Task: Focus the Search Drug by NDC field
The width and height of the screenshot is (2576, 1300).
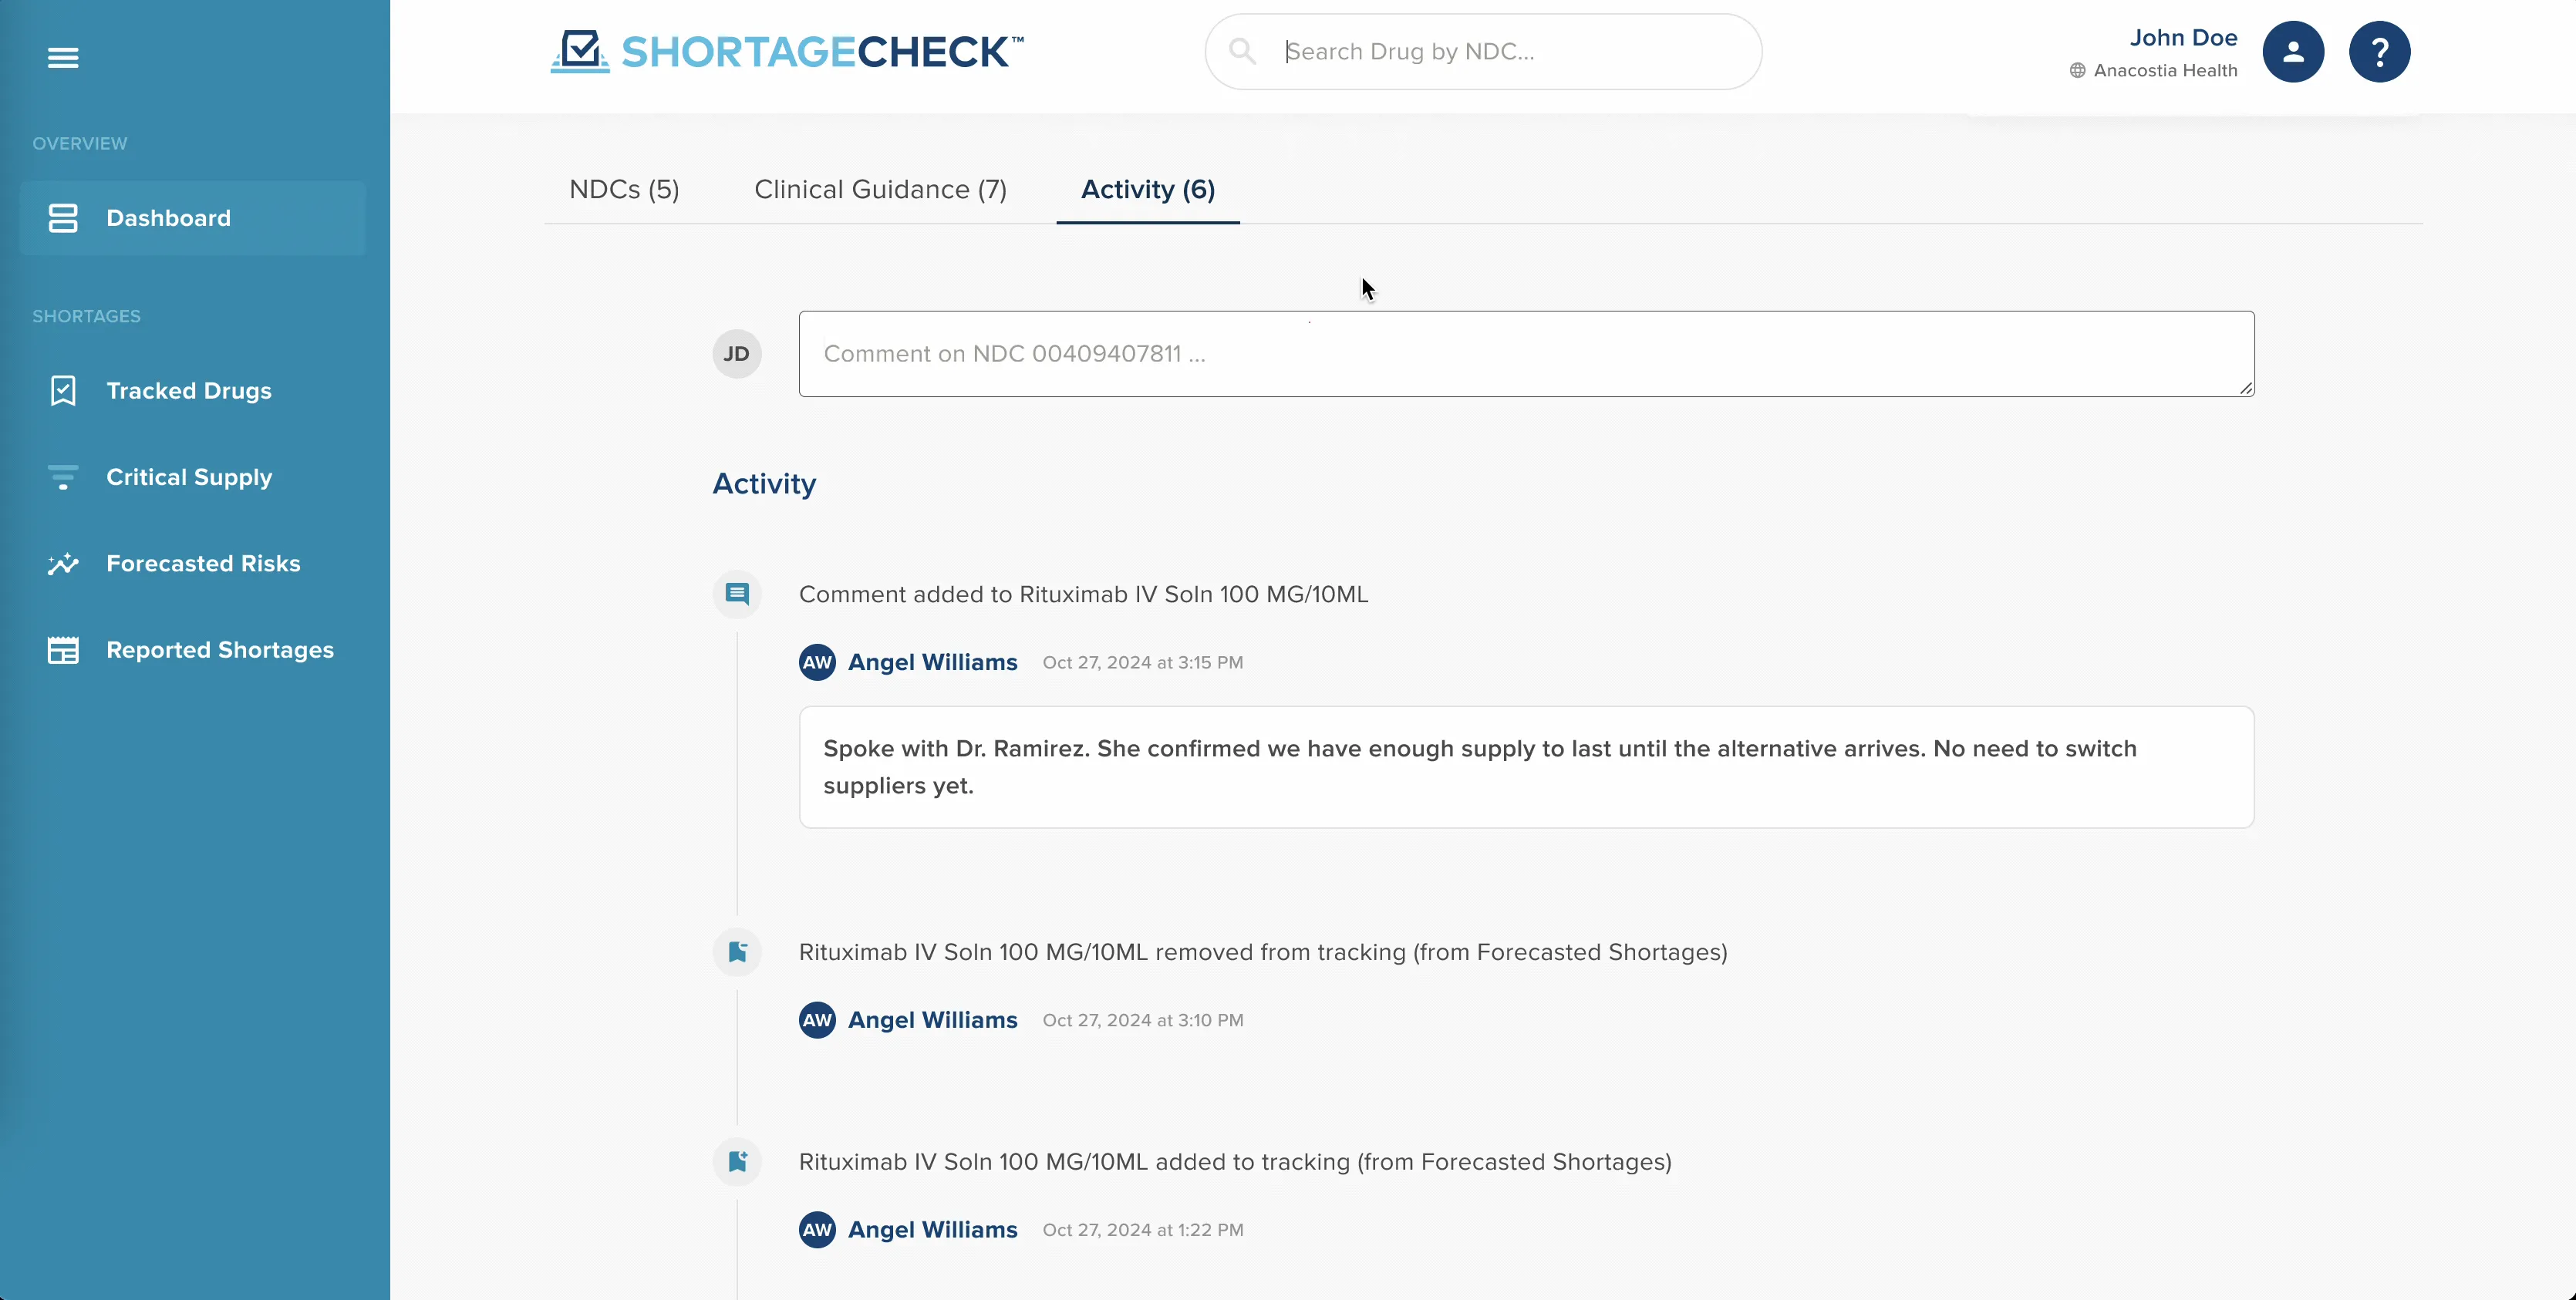Action: (x=1500, y=52)
